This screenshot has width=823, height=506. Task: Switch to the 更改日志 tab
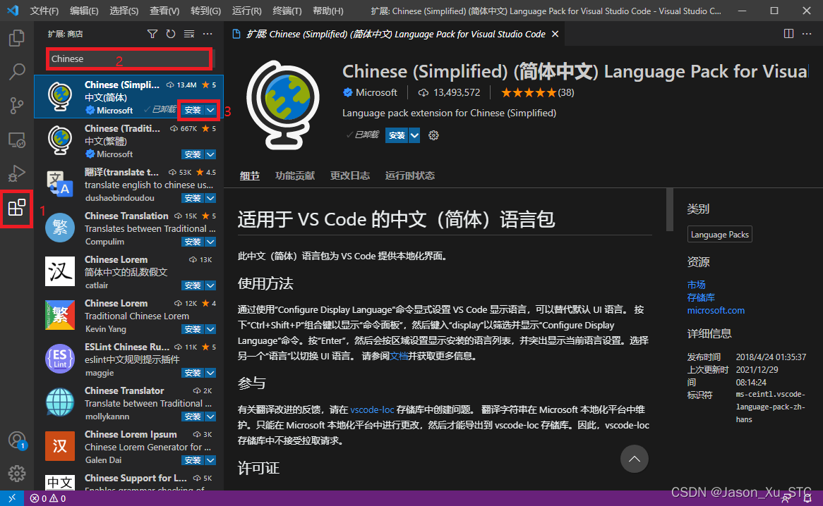tap(349, 175)
